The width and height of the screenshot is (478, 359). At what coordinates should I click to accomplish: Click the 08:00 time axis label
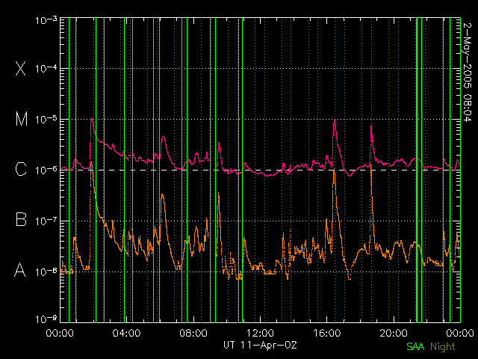pyautogui.click(x=193, y=333)
